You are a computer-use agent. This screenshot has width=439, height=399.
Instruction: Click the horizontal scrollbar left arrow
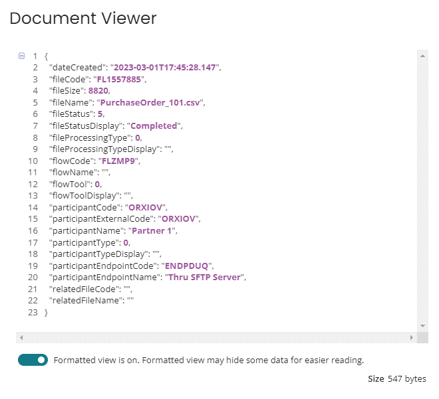[x=21, y=337]
